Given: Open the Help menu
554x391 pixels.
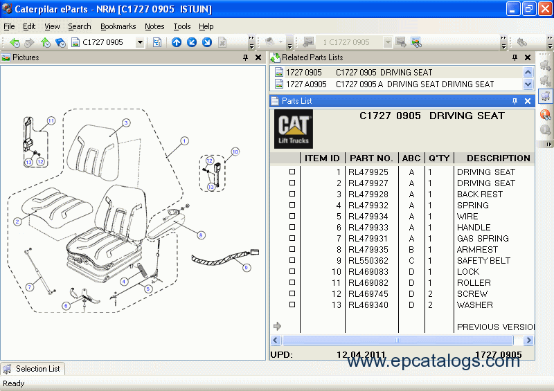Looking at the screenshot, I should tap(206, 26).
